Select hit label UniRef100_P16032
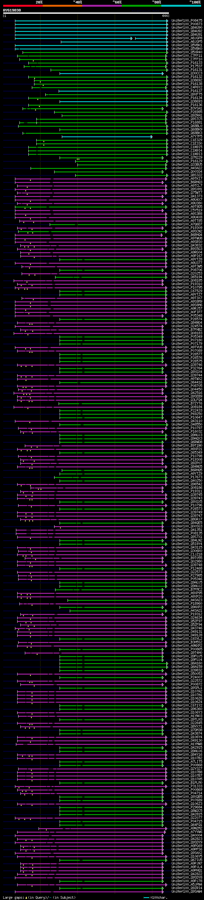 tap(186, 432)
